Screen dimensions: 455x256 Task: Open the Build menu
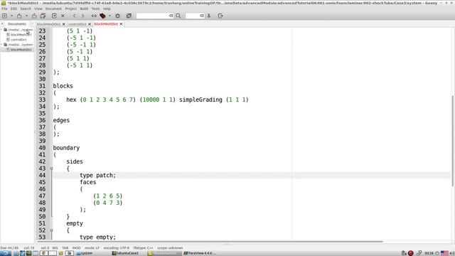tap(84, 9)
